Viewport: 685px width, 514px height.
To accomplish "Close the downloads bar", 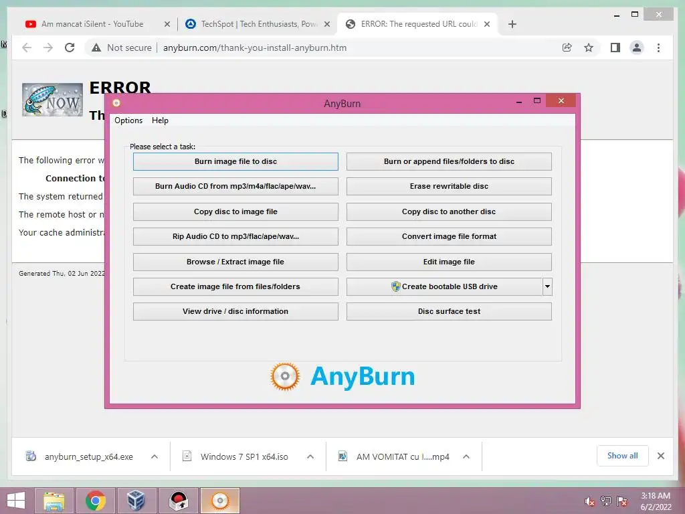I will pyautogui.click(x=661, y=456).
